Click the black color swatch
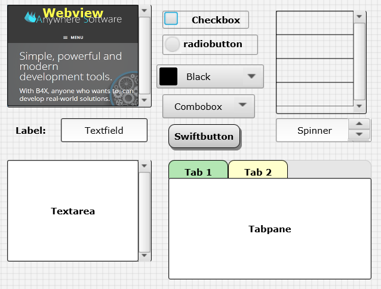The width and height of the screenshot is (381, 289). (168, 76)
